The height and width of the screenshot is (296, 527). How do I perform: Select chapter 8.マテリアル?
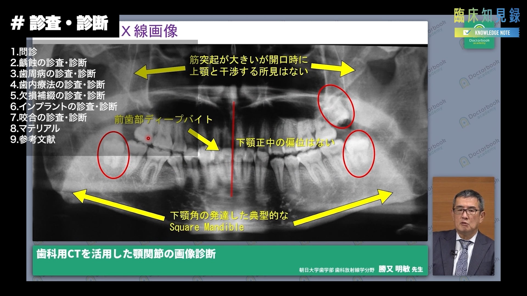point(35,129)
